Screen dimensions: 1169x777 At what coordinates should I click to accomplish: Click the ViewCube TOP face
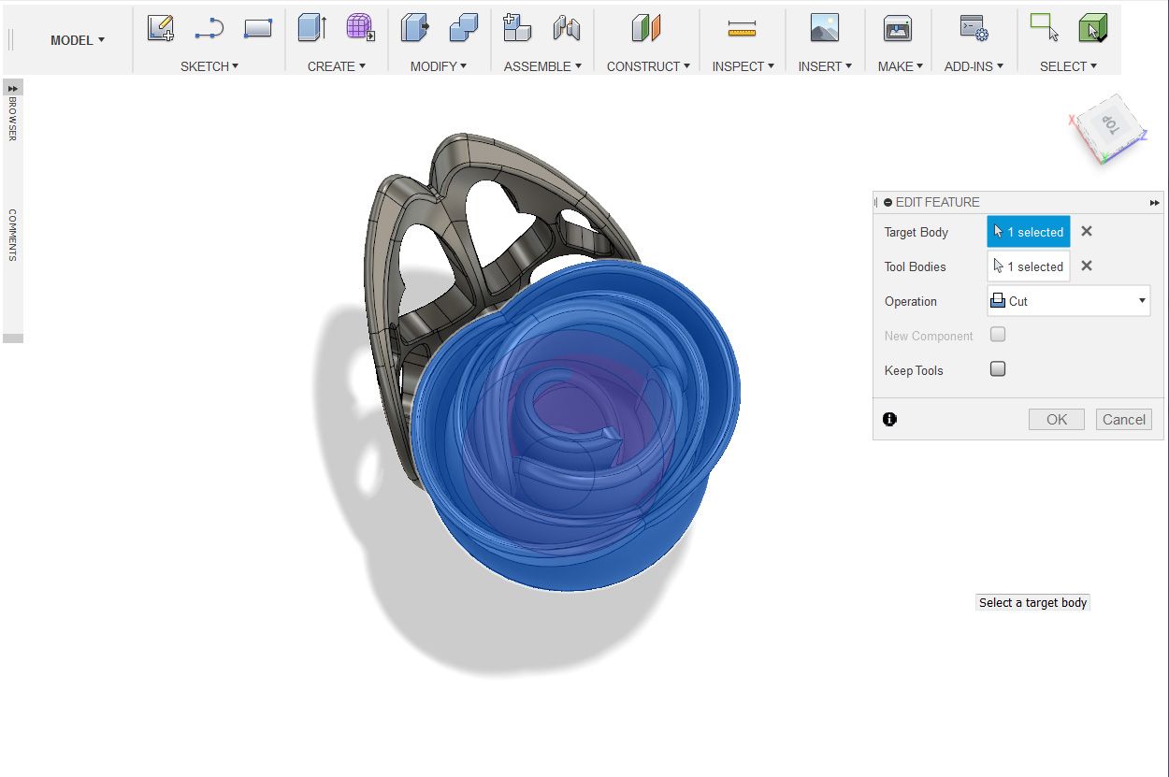[1109, 123]
